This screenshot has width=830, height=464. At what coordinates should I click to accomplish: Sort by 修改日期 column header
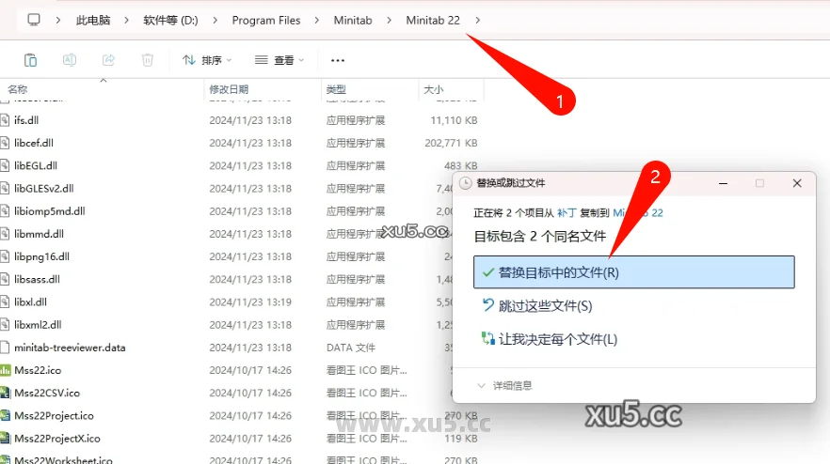click(229, 89)
